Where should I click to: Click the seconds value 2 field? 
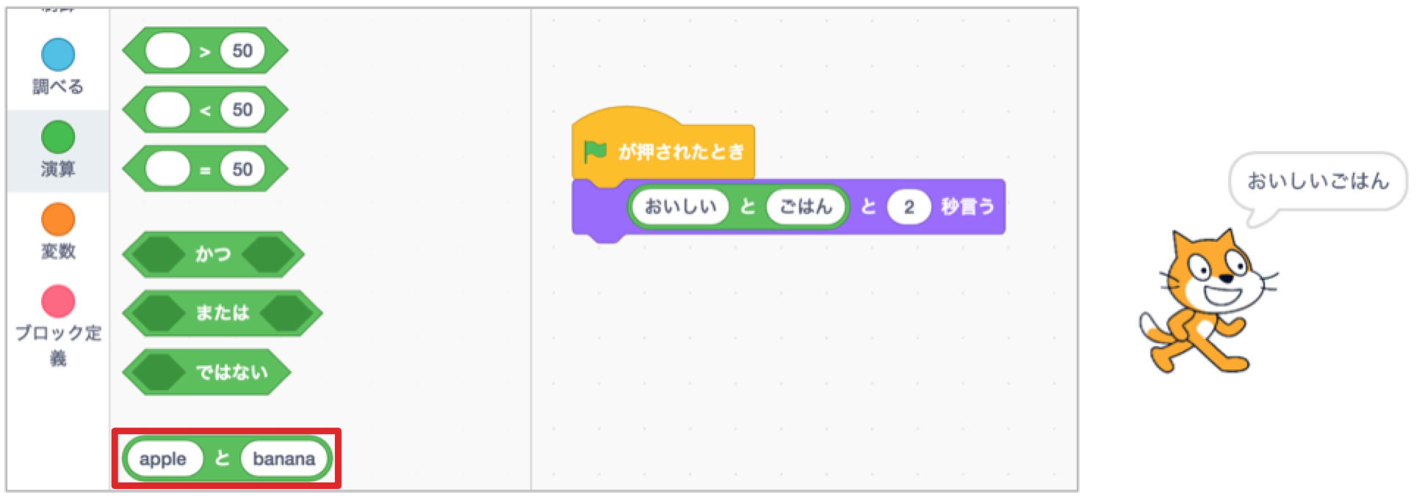point(909,208)
